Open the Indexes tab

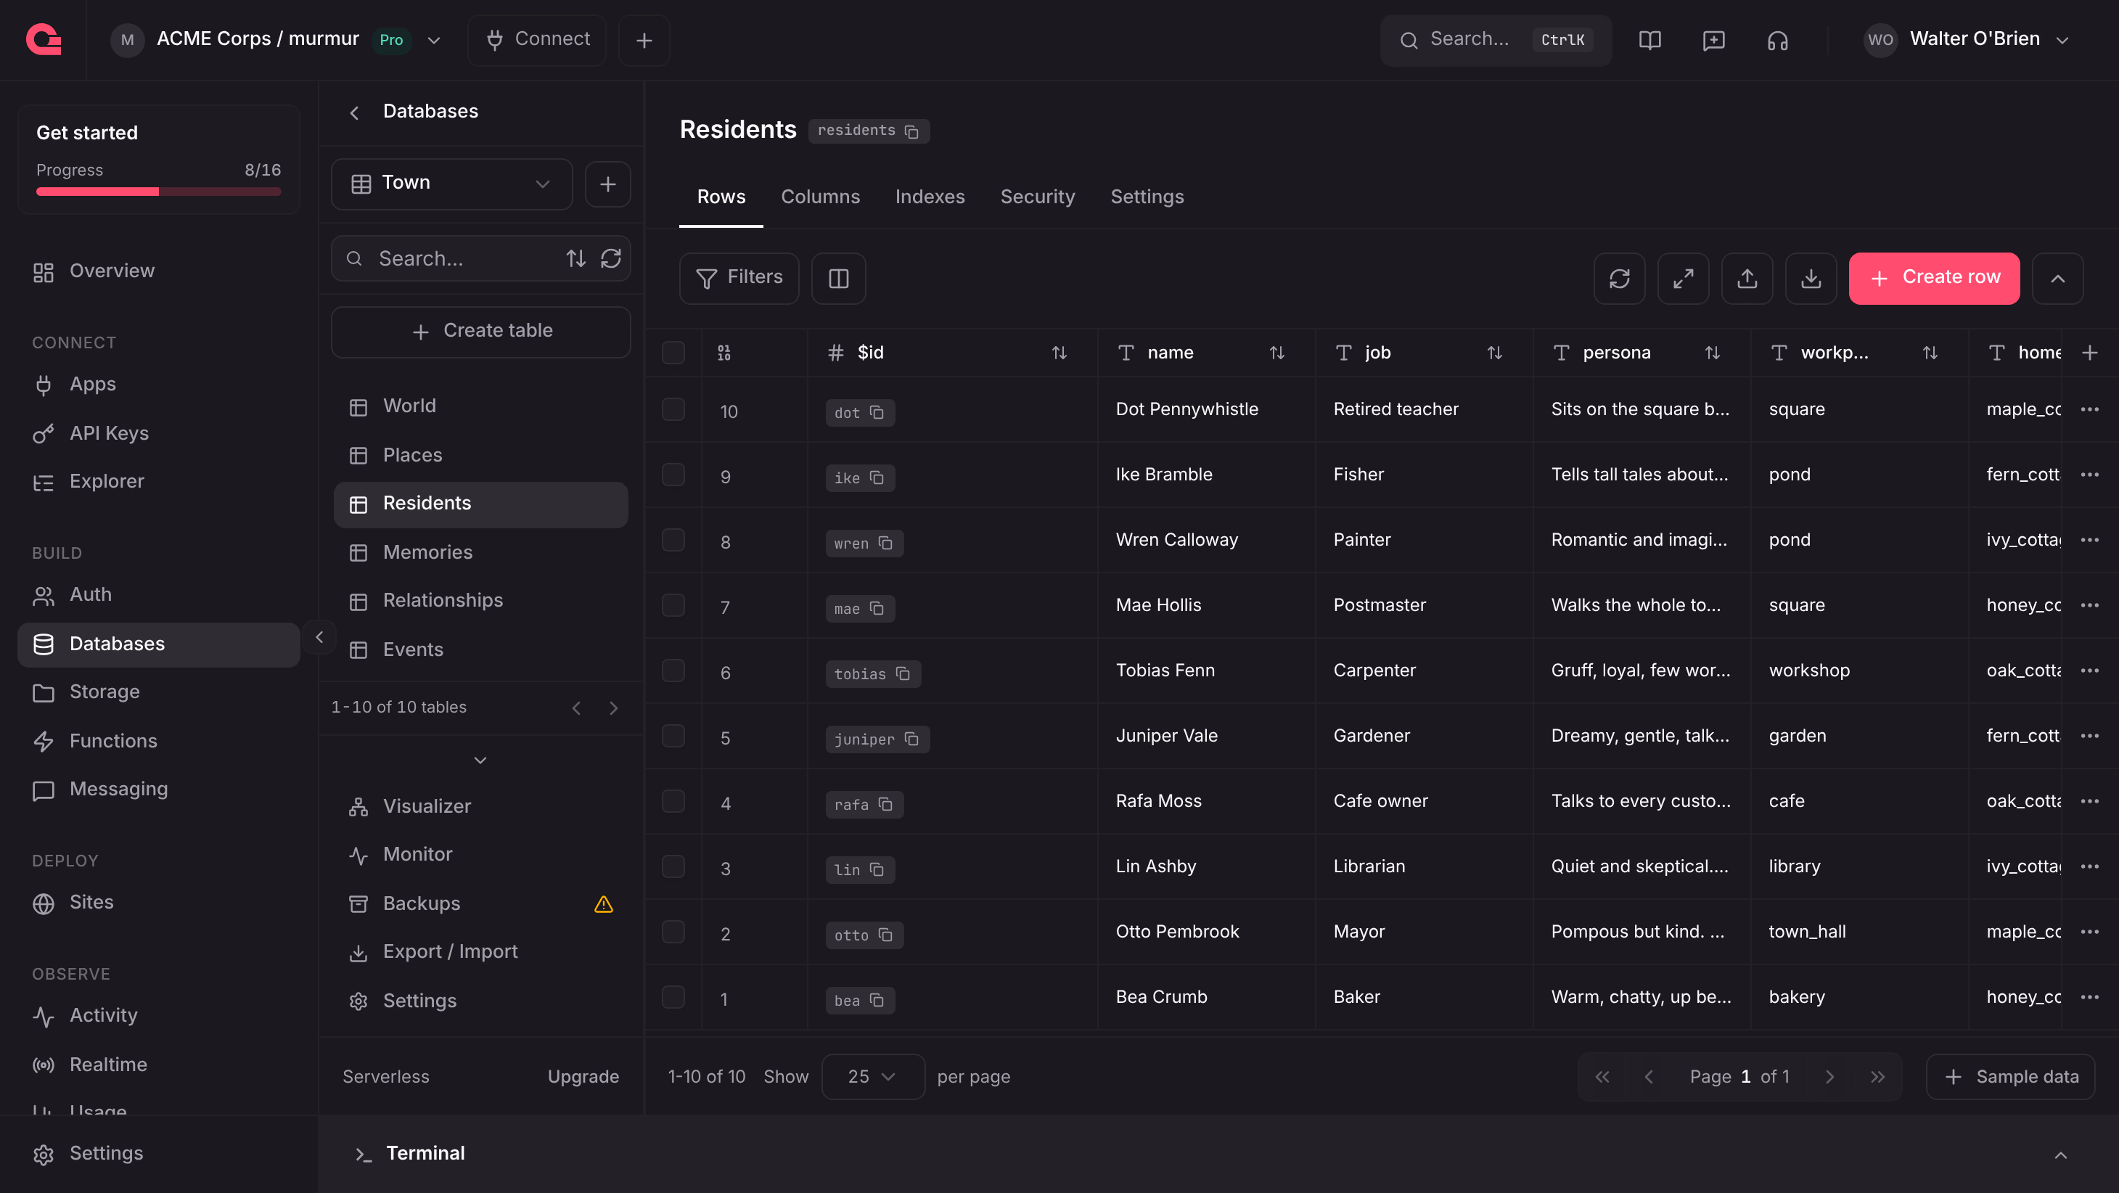[930, 197]
